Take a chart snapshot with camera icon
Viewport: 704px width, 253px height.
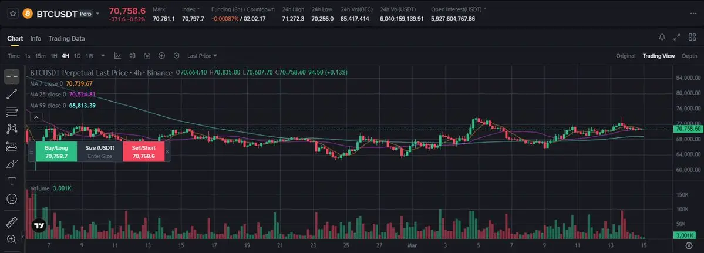point(147,56)
